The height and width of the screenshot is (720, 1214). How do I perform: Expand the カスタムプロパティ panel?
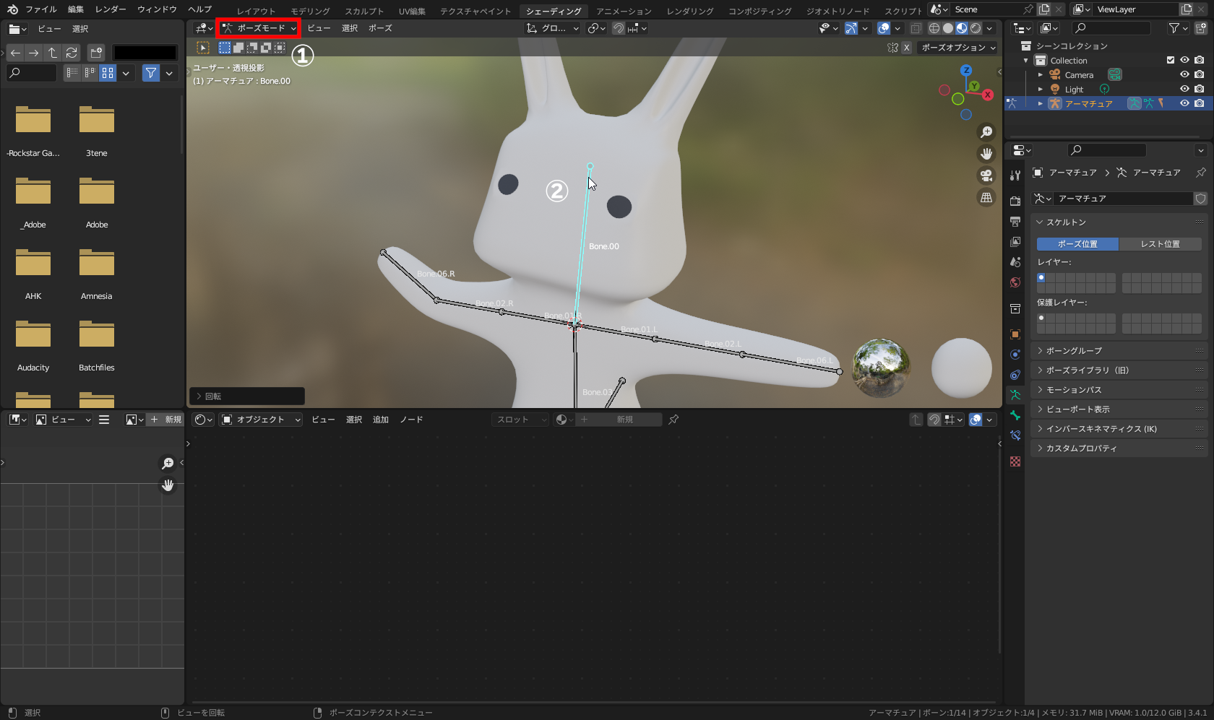point(1119,448)
